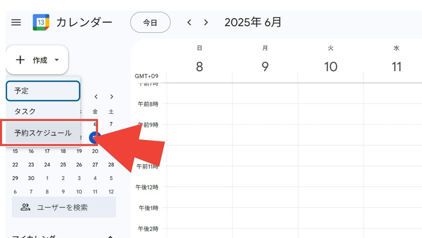Click the 午前8時 slot on Sunday 8
422x238 pixels.
(200, 114)
